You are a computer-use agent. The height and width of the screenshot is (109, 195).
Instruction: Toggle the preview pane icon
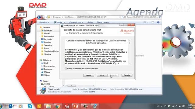153,22
